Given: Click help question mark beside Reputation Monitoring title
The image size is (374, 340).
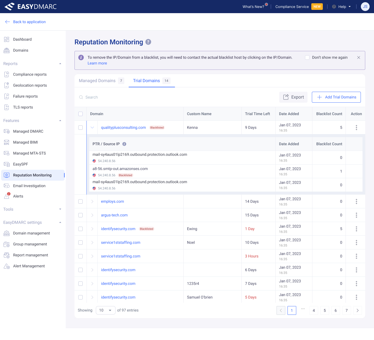Looking at the screenshot, I should pyautogui.click(x=148, y=42).
